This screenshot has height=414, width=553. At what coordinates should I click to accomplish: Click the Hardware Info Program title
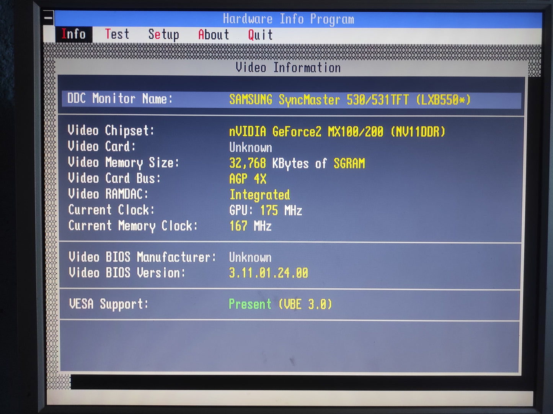[289, 19]
